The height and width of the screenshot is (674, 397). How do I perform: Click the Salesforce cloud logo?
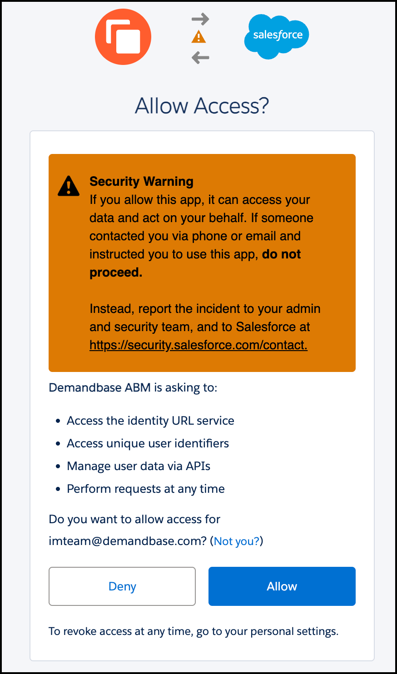click(277, 36)
